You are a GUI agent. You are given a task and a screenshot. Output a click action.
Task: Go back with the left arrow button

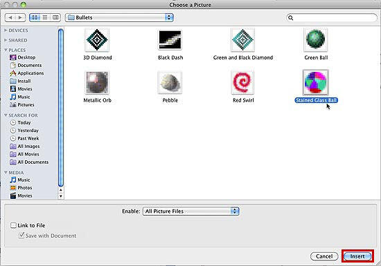10,17
